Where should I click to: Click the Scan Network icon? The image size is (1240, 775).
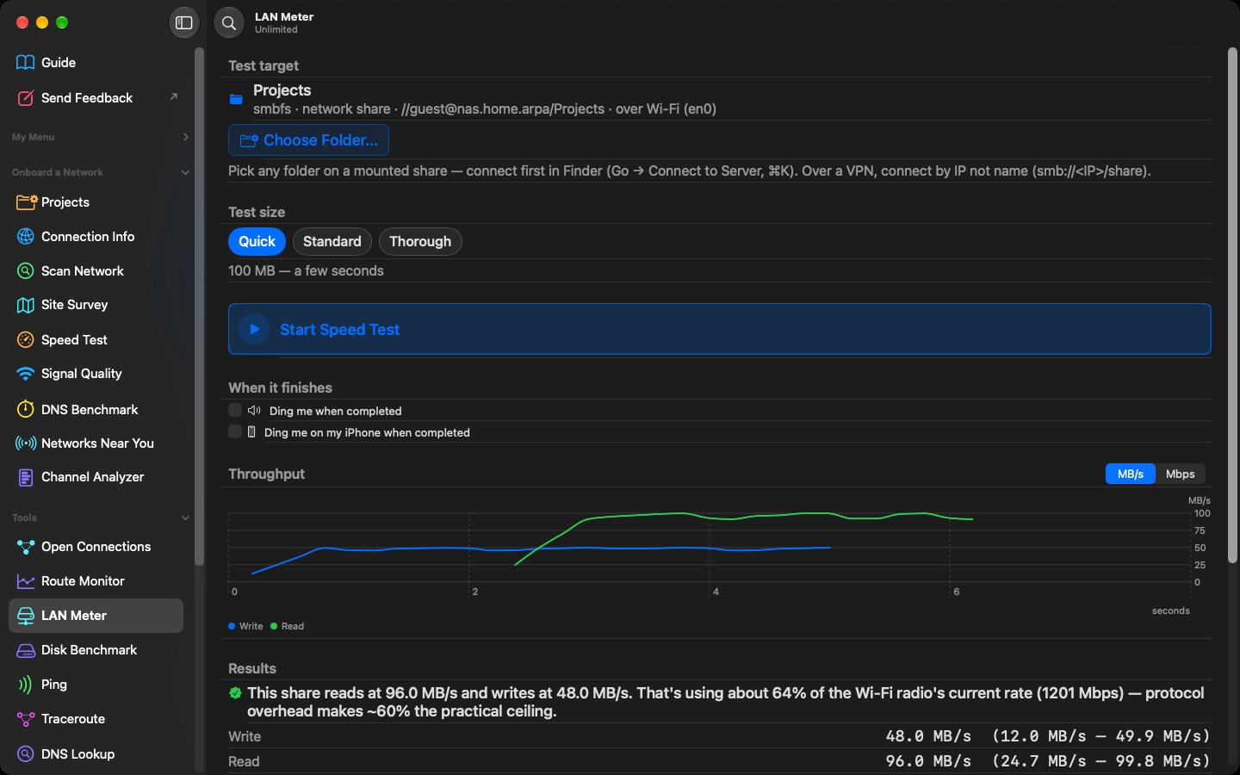26,271
